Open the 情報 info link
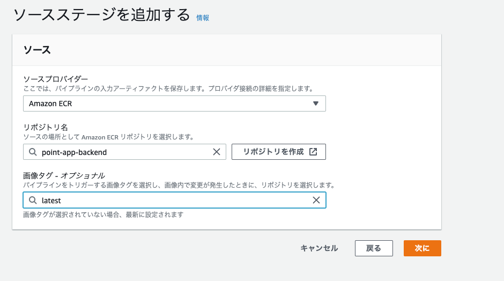The height and width of the screenshot is (281, 504). click(203, 18)
